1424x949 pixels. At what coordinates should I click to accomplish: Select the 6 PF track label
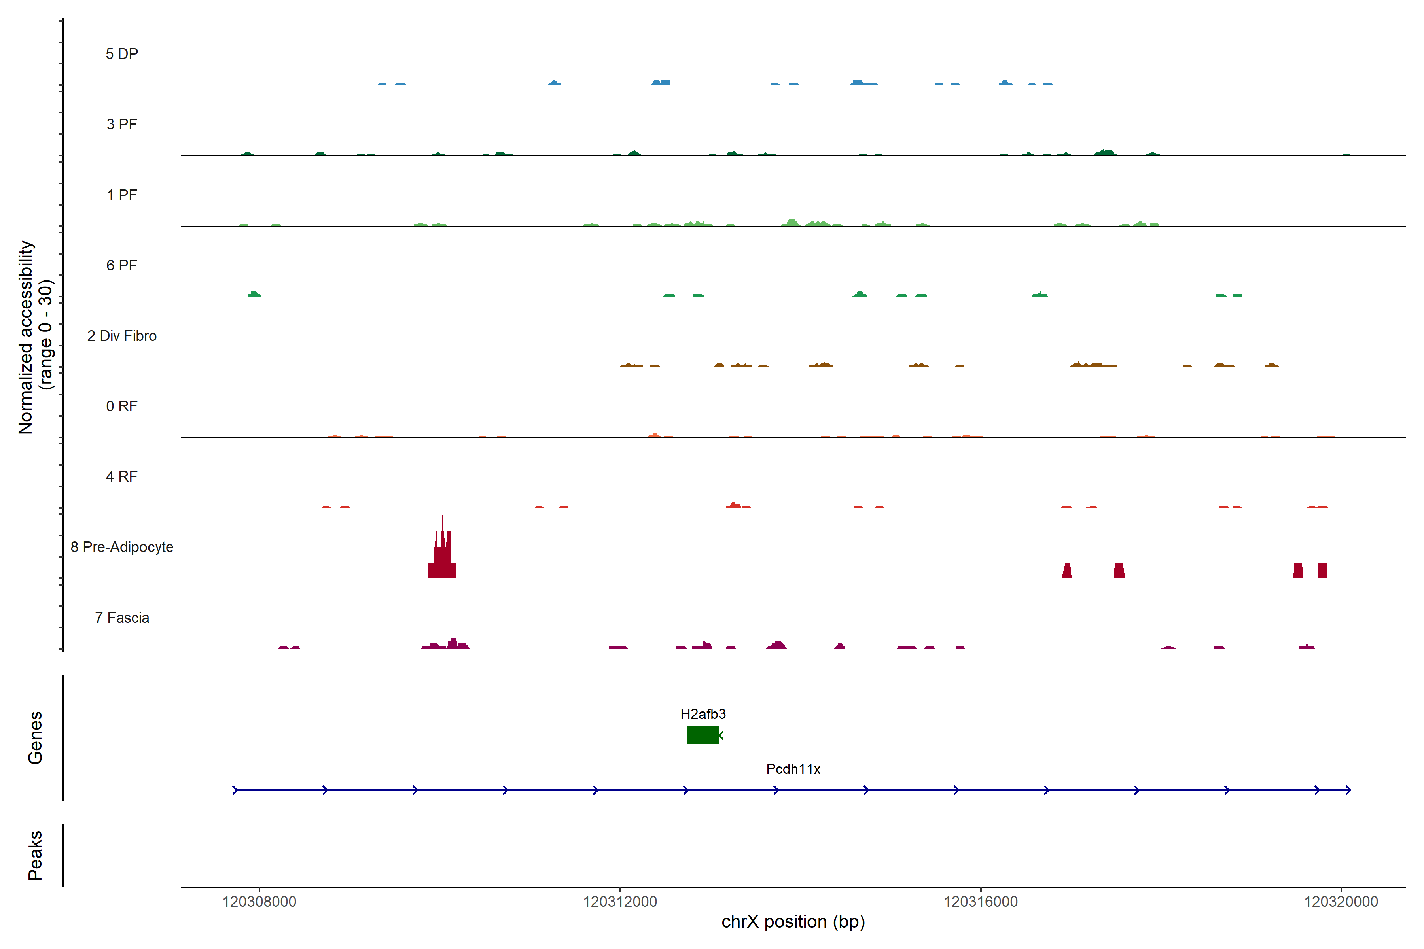[x=122, y=265]
